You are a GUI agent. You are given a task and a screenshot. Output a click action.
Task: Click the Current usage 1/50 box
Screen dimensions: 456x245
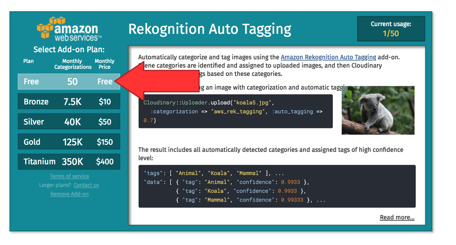click(391, 29)
